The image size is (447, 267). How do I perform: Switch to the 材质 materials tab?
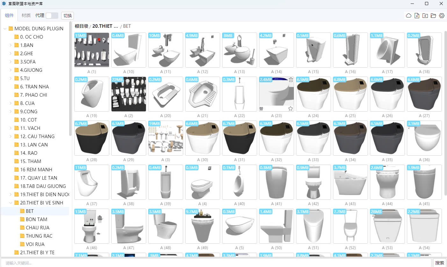click(26, 16)
